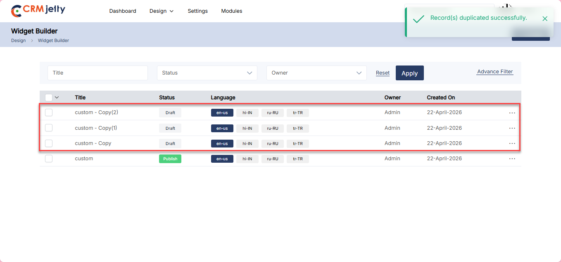The width and height of the screenshot is (561, 262).
Task: Open three-dot menu for custom - Copy(1)
Action: [512, 128]
